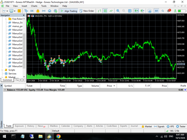Select the manus_go expert advisor
The width and height of the screenshot is (187, 140).
[17, 26]
